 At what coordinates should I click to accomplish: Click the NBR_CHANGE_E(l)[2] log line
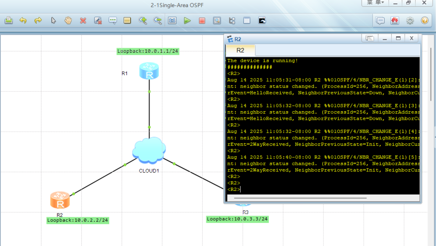point(323,80)
